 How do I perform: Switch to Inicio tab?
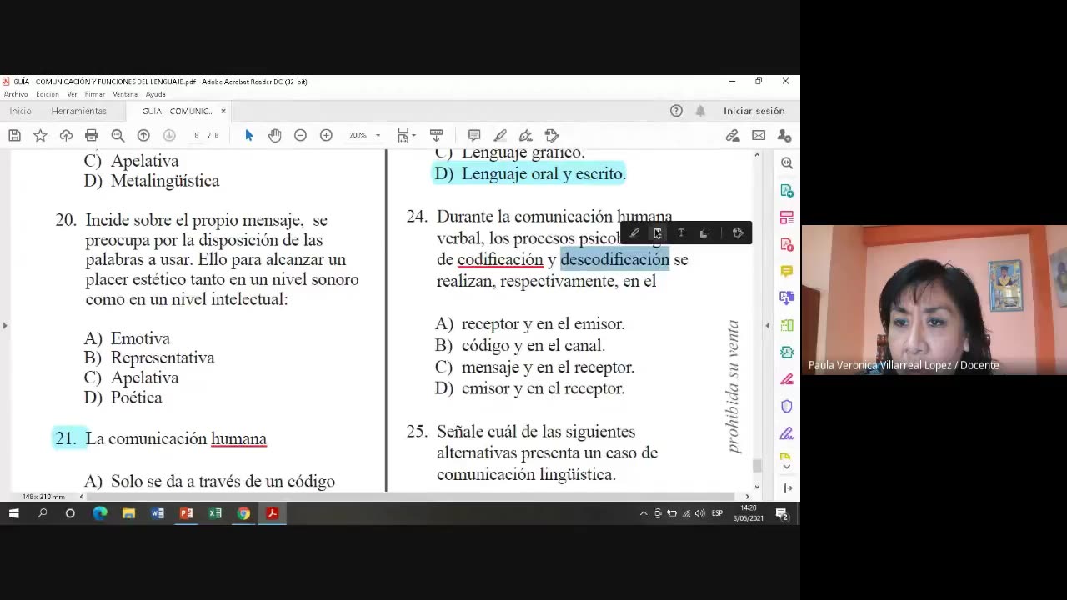click(21, 111)
